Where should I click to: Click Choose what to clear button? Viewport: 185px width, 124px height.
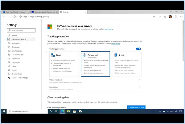click(x=136, y=107)
